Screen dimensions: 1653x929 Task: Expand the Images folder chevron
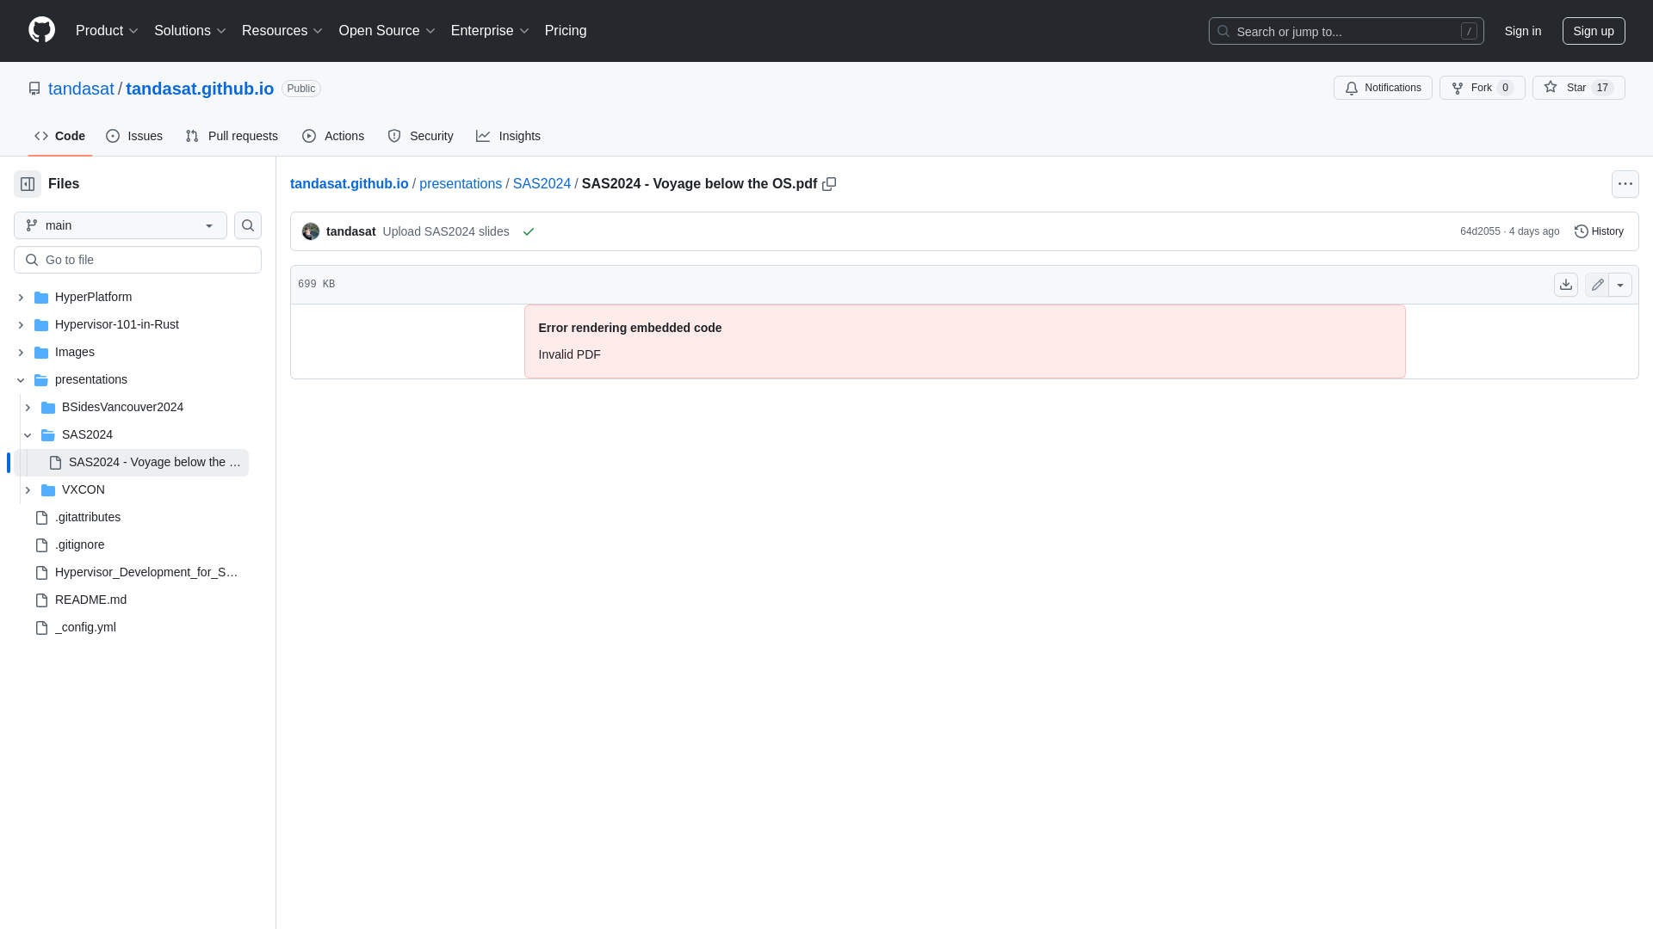pos(21,353)
